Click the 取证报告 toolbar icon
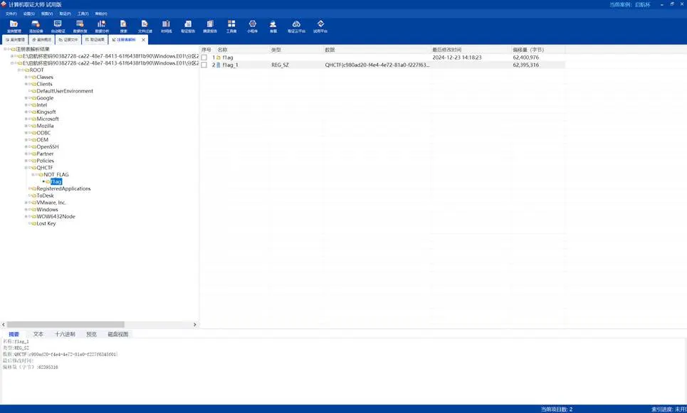Viewport: 687px width, 413px height. [188, 26]
